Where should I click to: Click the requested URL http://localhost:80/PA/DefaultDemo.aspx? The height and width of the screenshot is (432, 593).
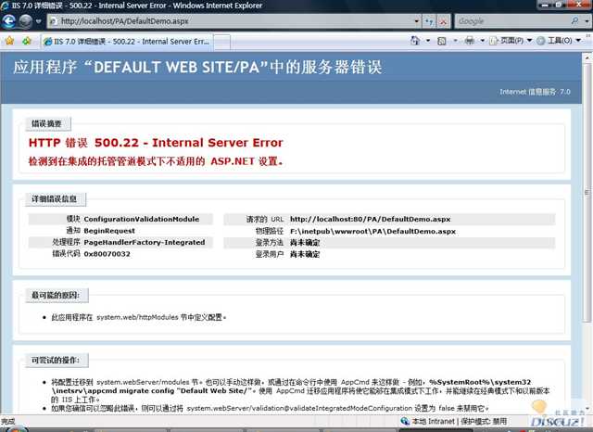(371, 219)
